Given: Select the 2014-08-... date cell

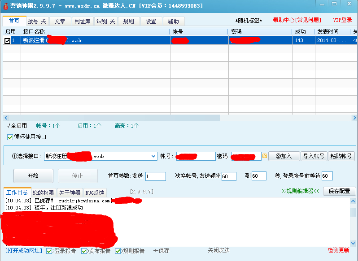Looking at the screenshot, I should 333,41.
